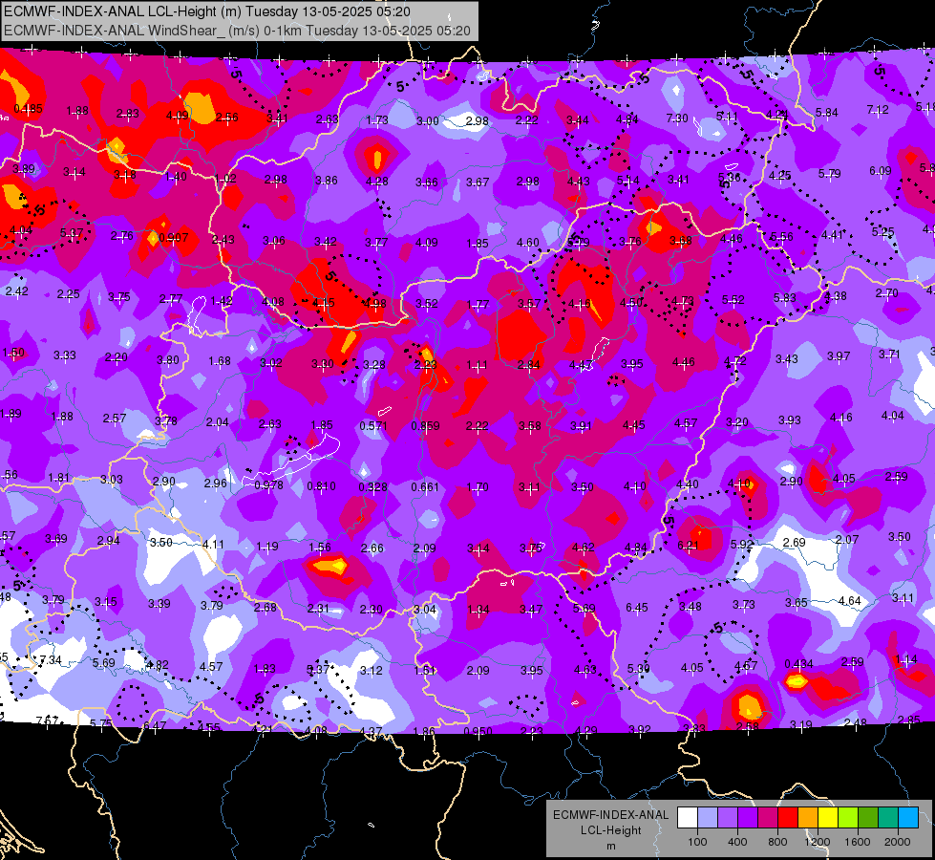
Task: Select the grid value 7.30
Action: (x=677, y=118)
